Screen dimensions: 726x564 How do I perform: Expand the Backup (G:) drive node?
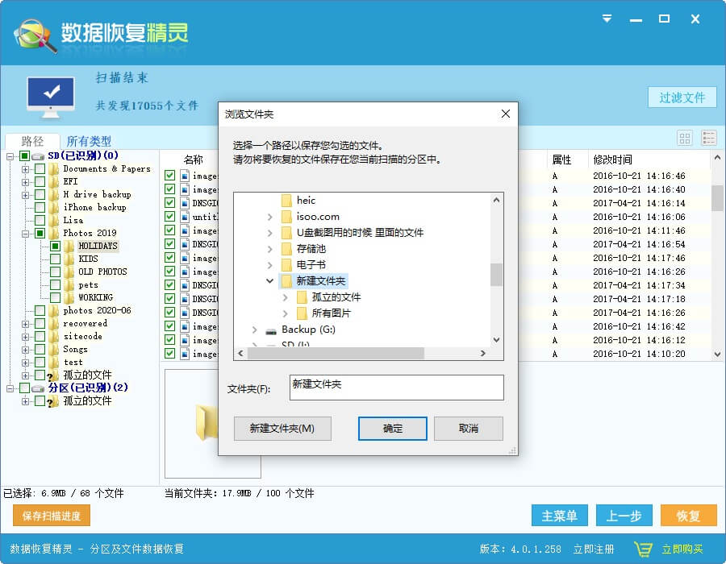pos(255,330)
